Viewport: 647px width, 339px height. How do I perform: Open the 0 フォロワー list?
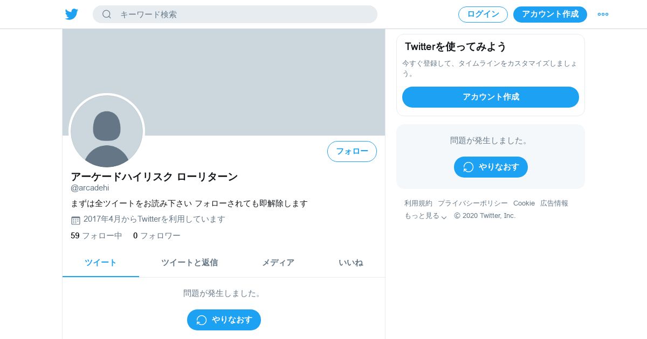pyautogui.click(x=157, y=236)
